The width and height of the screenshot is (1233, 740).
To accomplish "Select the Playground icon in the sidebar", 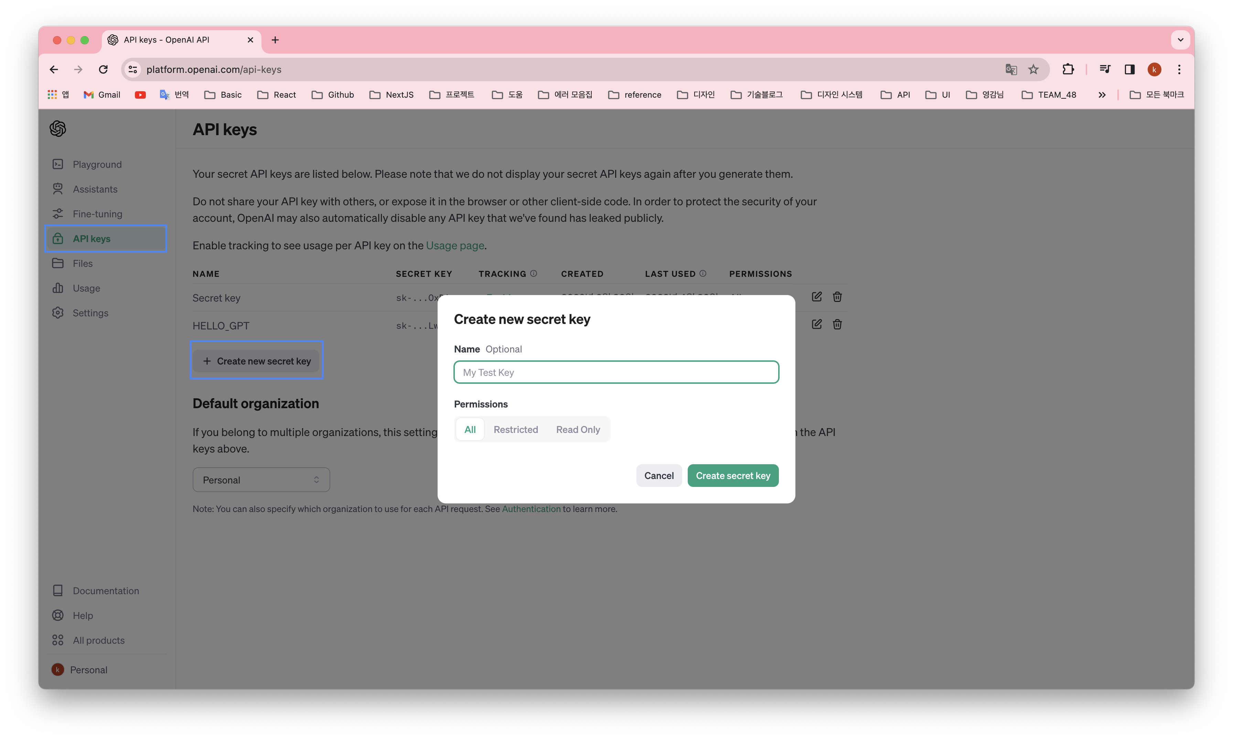I will coord(58,164).
